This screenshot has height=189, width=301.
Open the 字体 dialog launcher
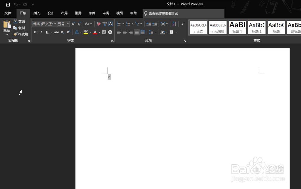click(112, 41)
